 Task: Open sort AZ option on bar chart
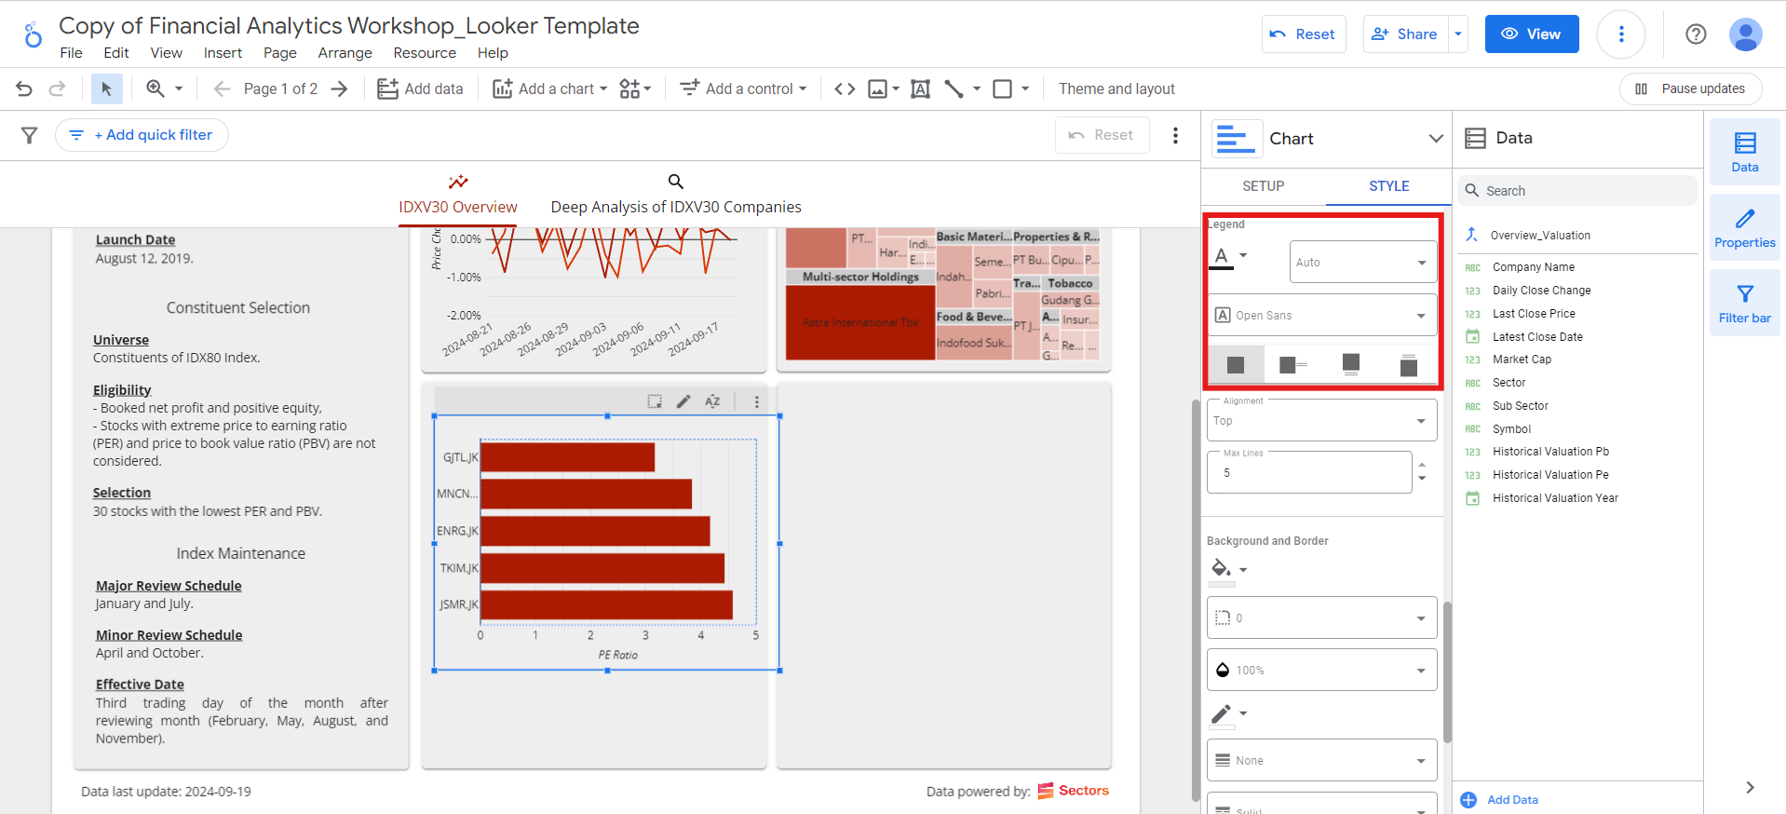click(712, 401)
